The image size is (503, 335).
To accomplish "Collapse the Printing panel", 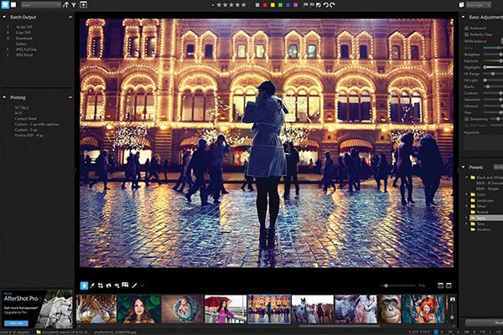I will [x=4, y=97].
